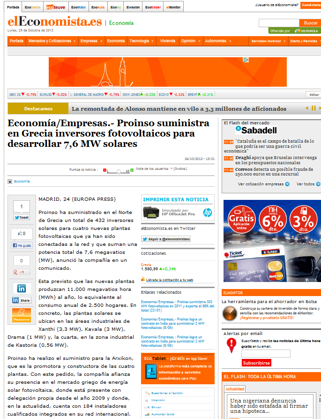Click '¡Regístrese y pruébelo GRATIS!' link
Image resolution: width=321 pixels, height=419 pixels.
click(267, 318)
